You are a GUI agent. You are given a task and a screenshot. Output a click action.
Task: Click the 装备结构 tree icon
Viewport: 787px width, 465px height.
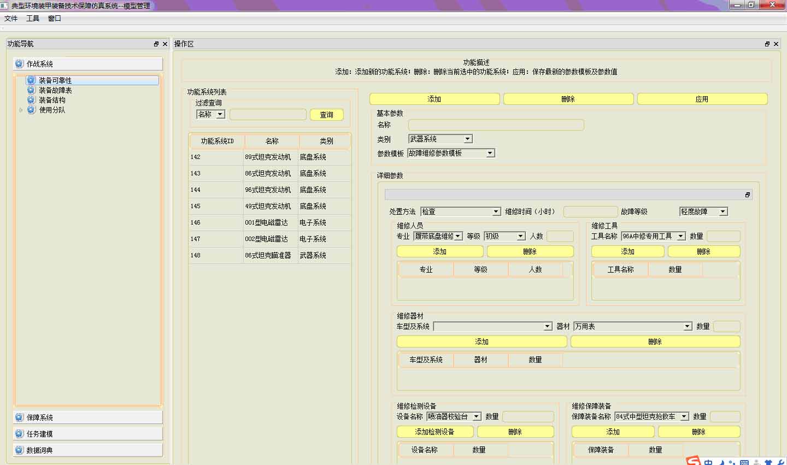click(x=31, y=100)
